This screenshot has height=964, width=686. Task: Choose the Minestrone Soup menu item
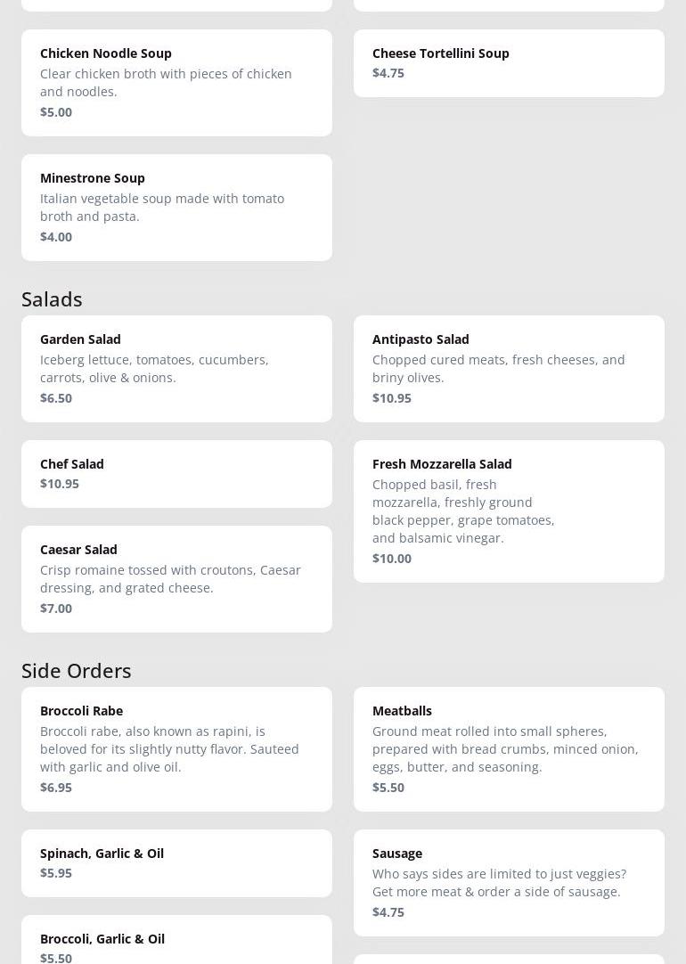[x=176, y=208]
